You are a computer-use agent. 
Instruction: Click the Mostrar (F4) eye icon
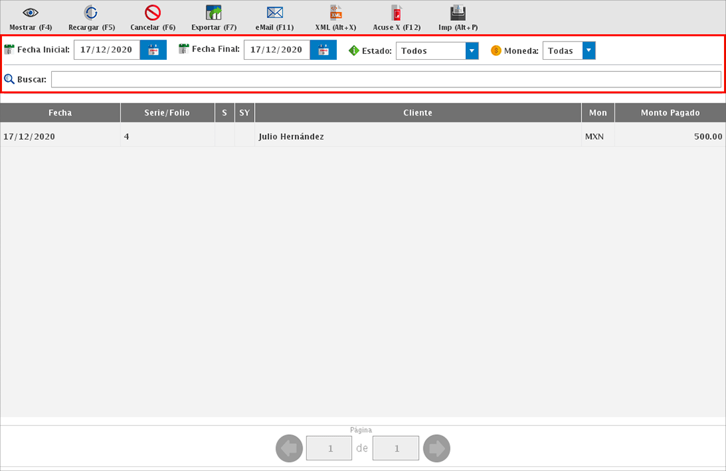pyautogui.click(x=31, y=13)
